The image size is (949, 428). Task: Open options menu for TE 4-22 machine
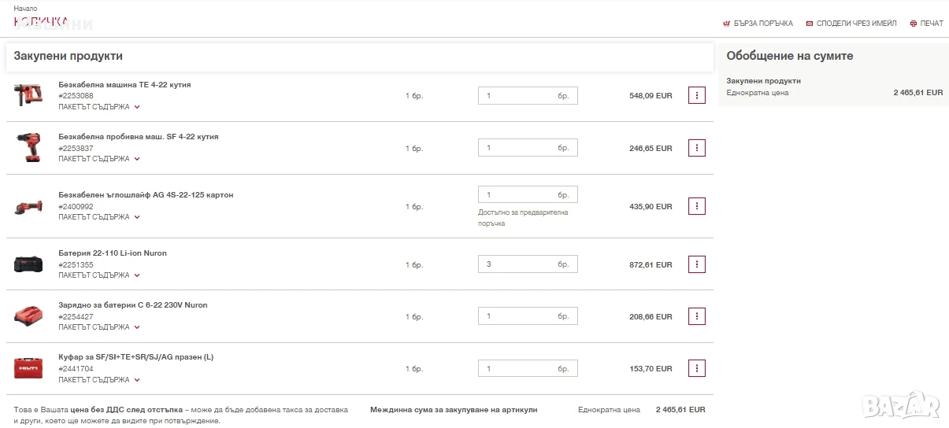(696, 95)
